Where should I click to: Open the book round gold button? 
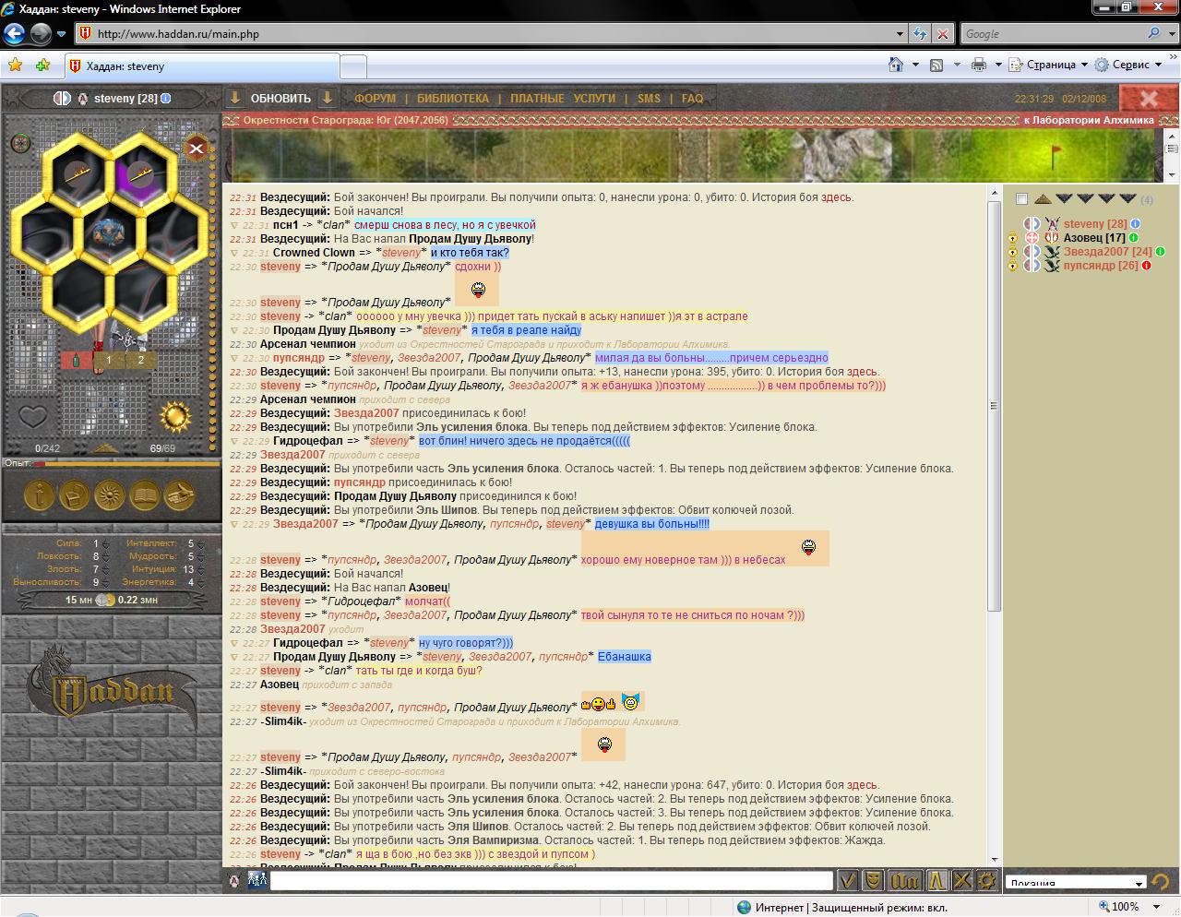[x=145, y=496]
